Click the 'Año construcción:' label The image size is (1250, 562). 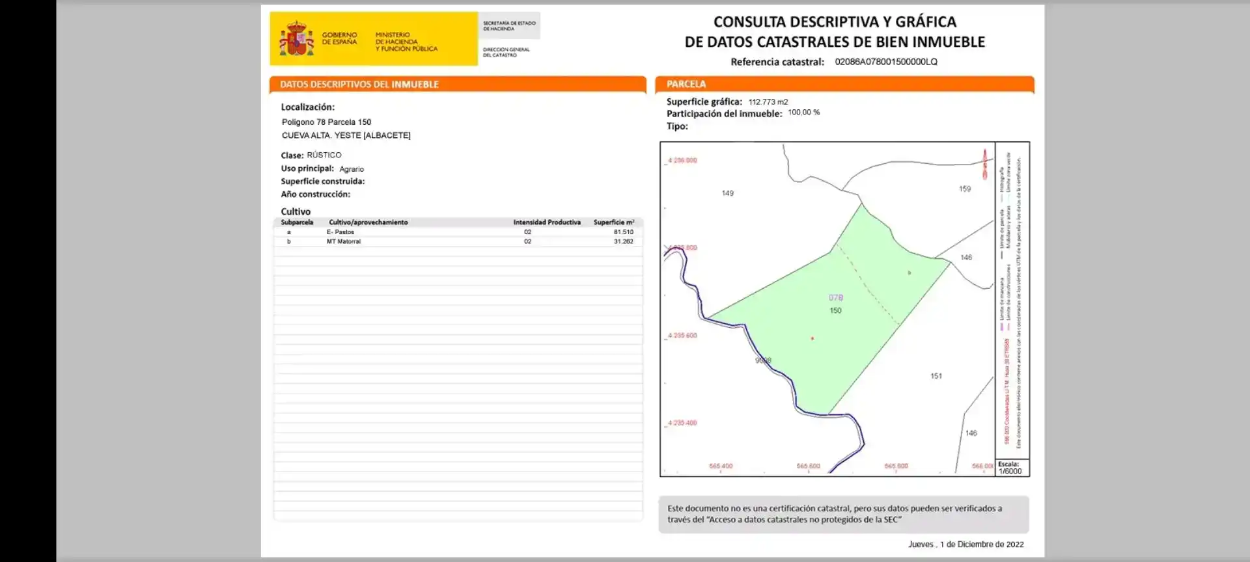[315, 194]
